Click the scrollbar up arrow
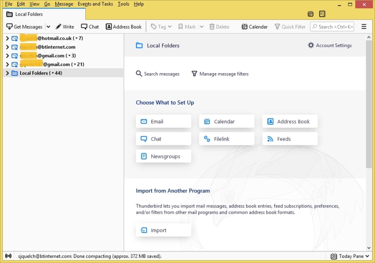This screenshot has width=375, height=263. point(368,38)
